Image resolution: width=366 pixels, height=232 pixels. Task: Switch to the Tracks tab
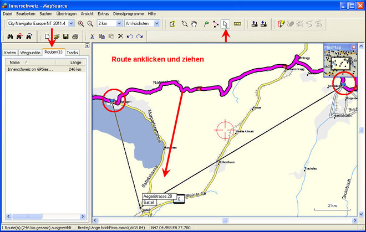click(72, 53)
